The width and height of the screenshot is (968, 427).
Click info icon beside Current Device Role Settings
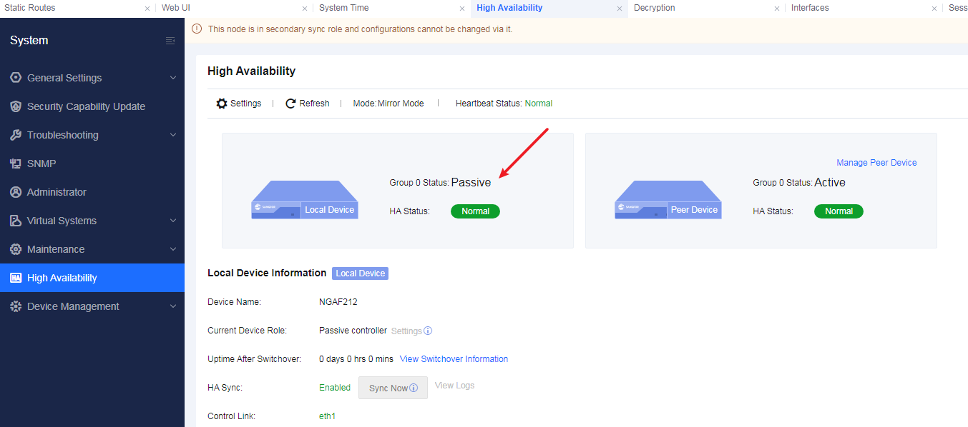[428, 331]
